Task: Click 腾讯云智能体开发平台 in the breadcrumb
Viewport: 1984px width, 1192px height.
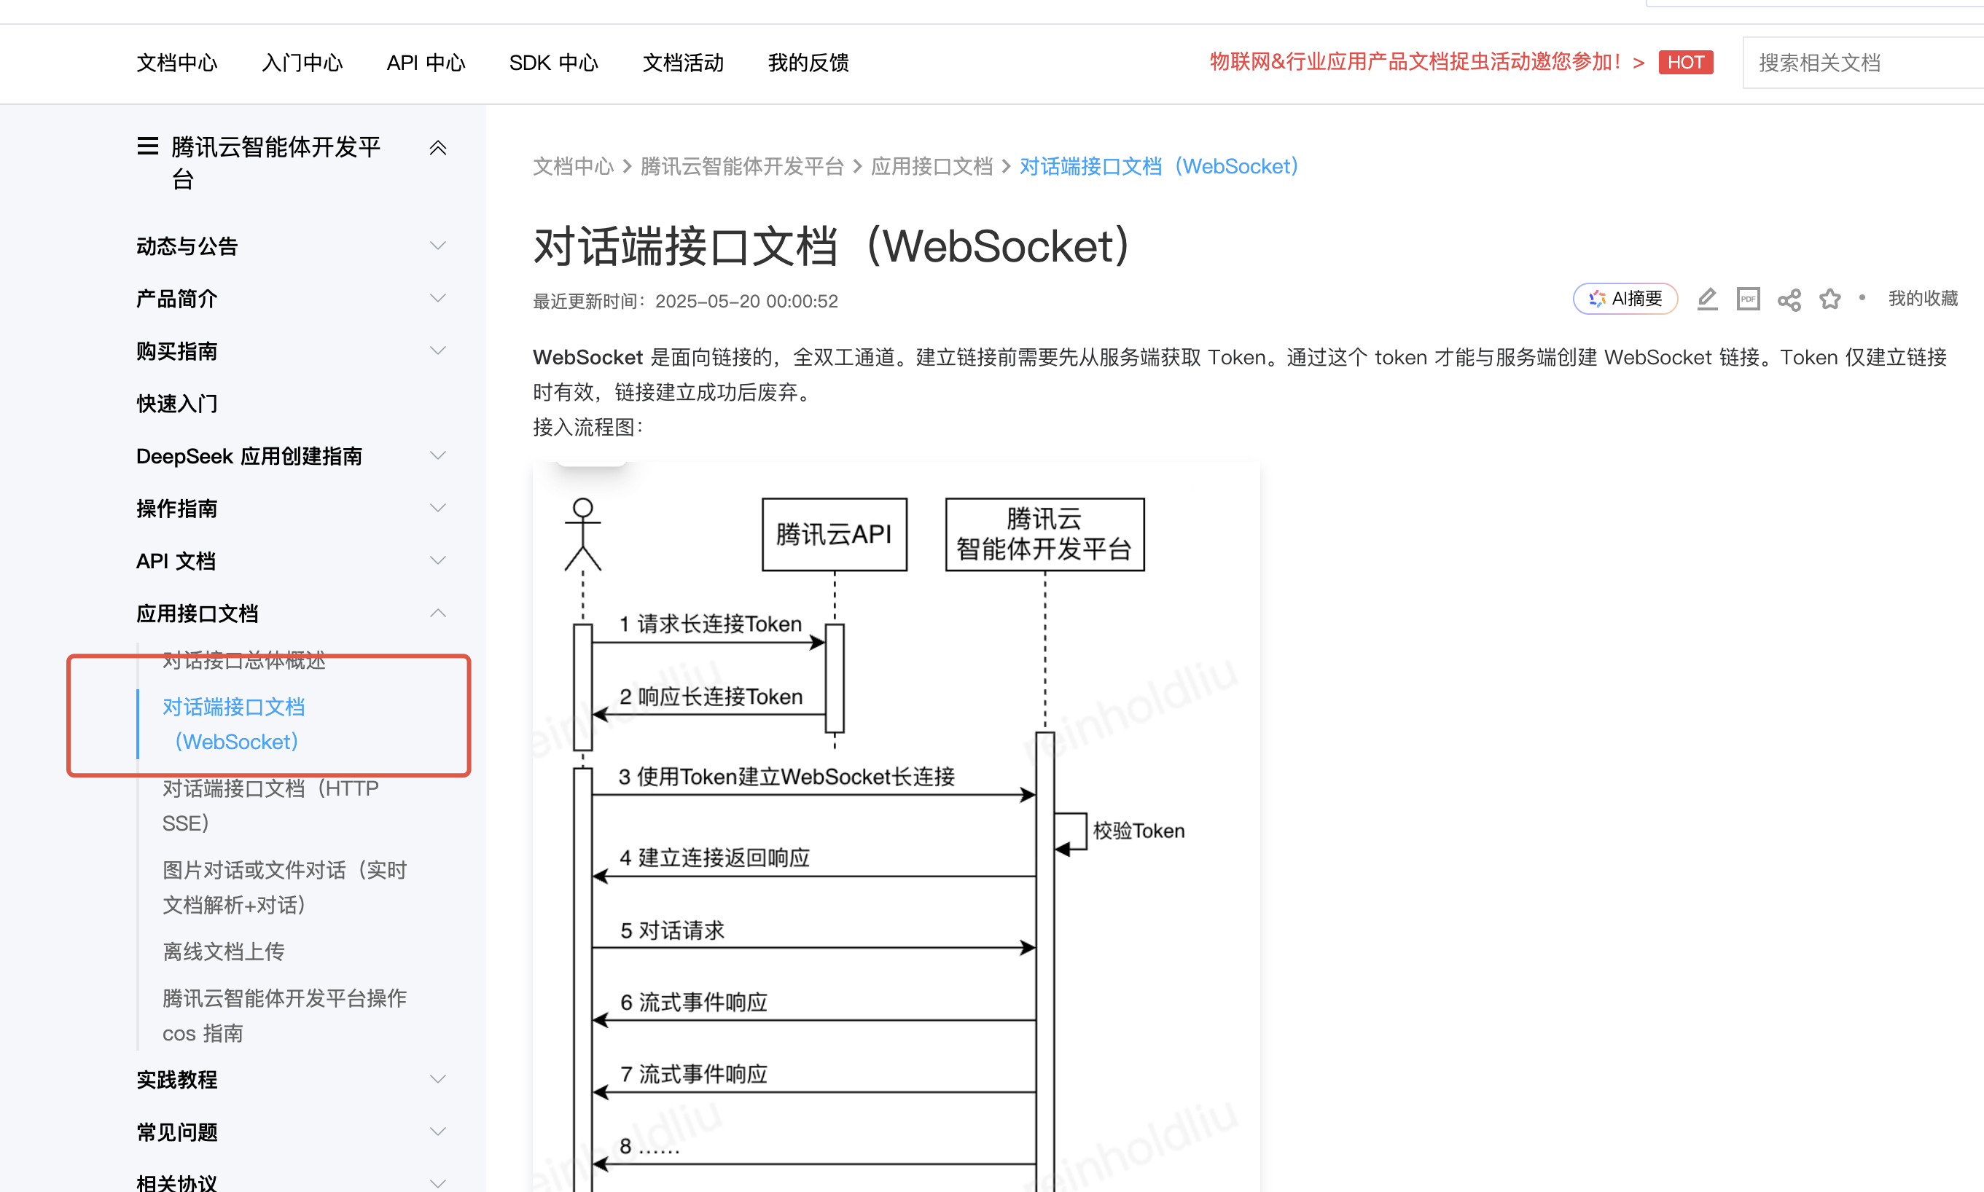Action: [x=742, y=166]
